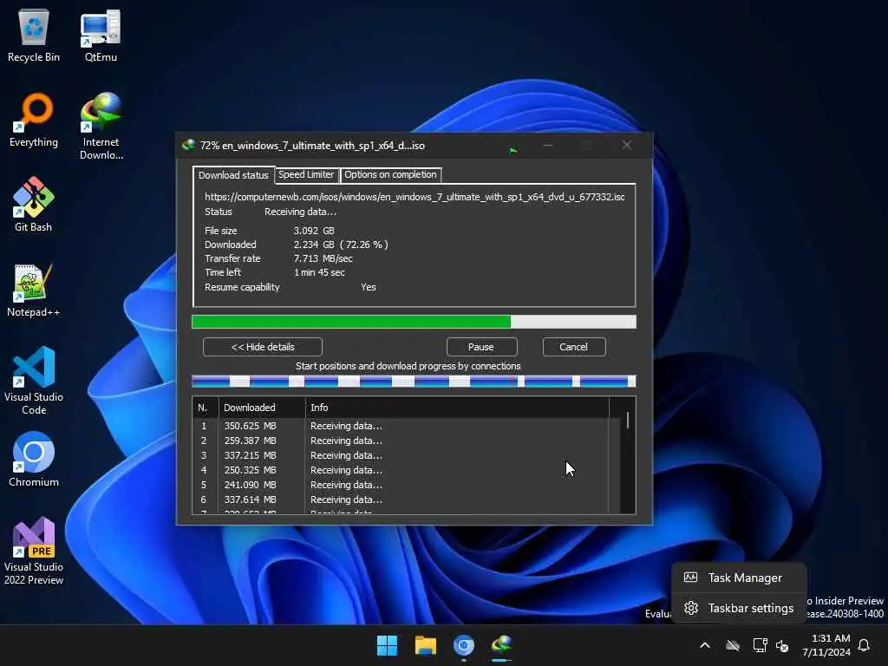Click the Time left value 1 min 45 sec
Image resolution: width=888 pixels, height=666 pixels.
pyautogui.click(x=319, y=272)
